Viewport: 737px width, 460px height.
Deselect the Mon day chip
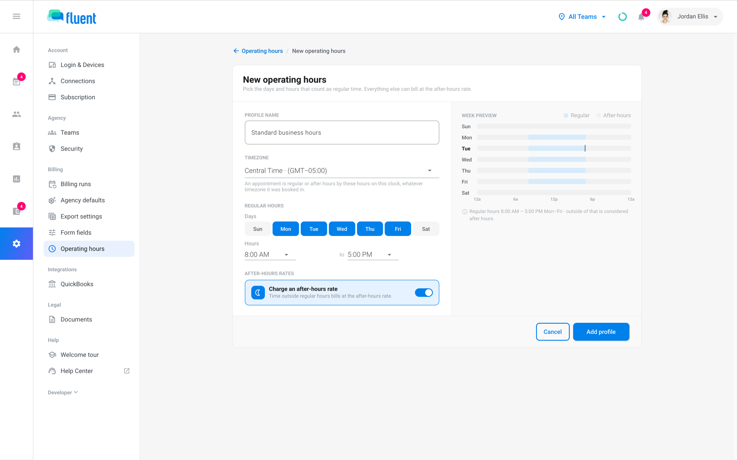286,229
